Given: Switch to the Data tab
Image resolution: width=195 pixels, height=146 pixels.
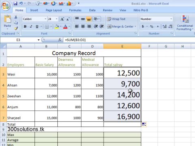Looking at the screenshot, I should [x=92, y=10].
